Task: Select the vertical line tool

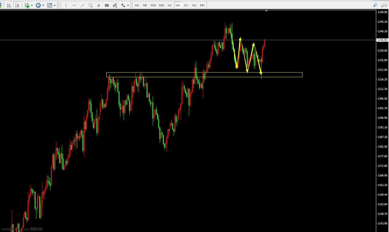Action: click(x=66, y=5)
